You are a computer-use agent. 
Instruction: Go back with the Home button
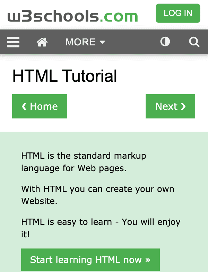(40, 106)
